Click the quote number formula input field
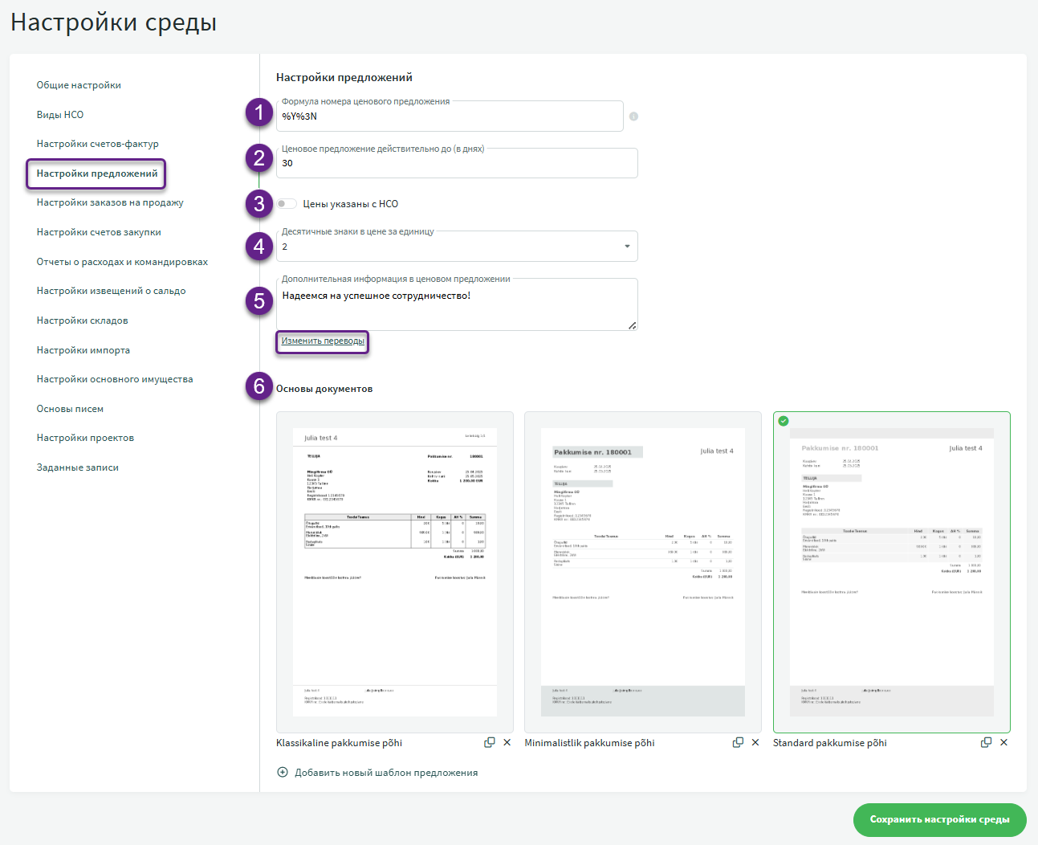This screenshot has width=1038, height=845. pos(450,117)
